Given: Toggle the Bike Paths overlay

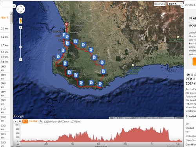Looking at the screenshot, I should click(160, 4).
